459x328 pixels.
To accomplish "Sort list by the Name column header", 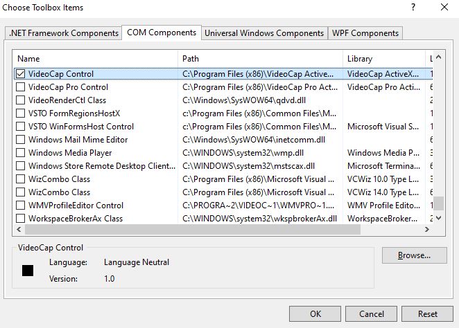I will (x=96, y=59).
